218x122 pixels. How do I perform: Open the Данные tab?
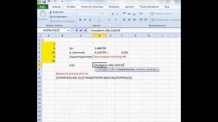[129, 7]
